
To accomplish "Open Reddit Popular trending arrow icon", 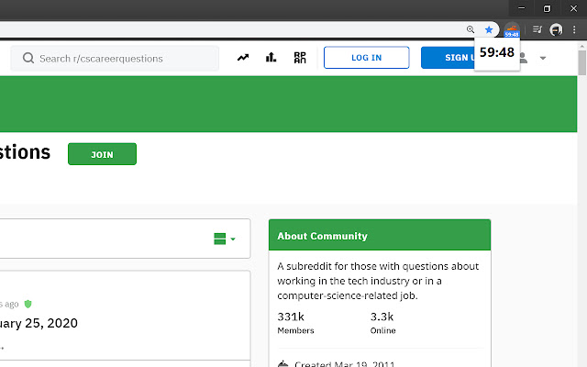I will click(x=243, y=58).
